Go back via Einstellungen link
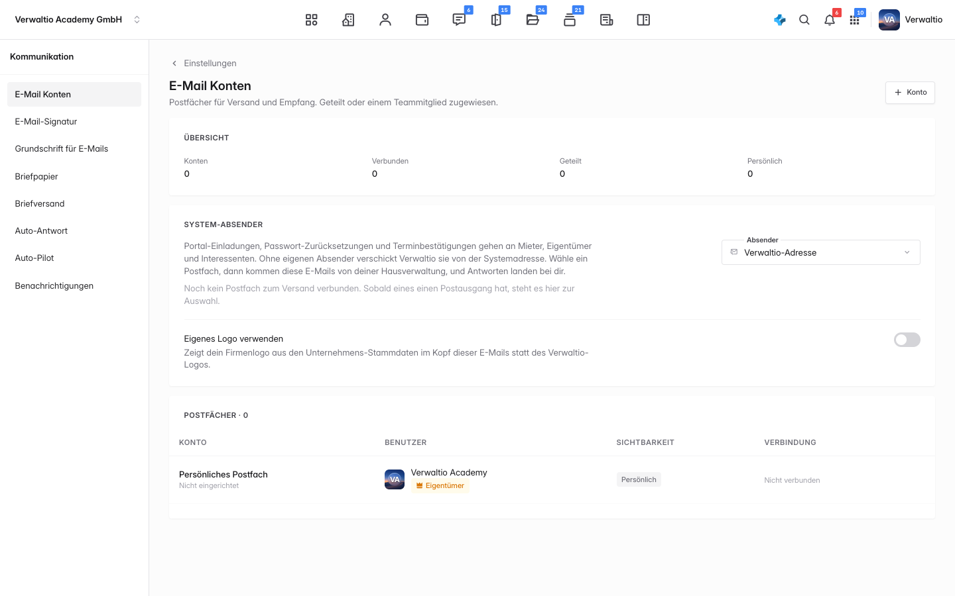 tap(210, 64)
